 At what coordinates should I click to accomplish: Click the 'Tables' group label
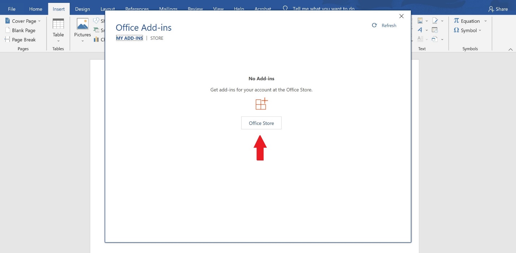coord(58,49)
